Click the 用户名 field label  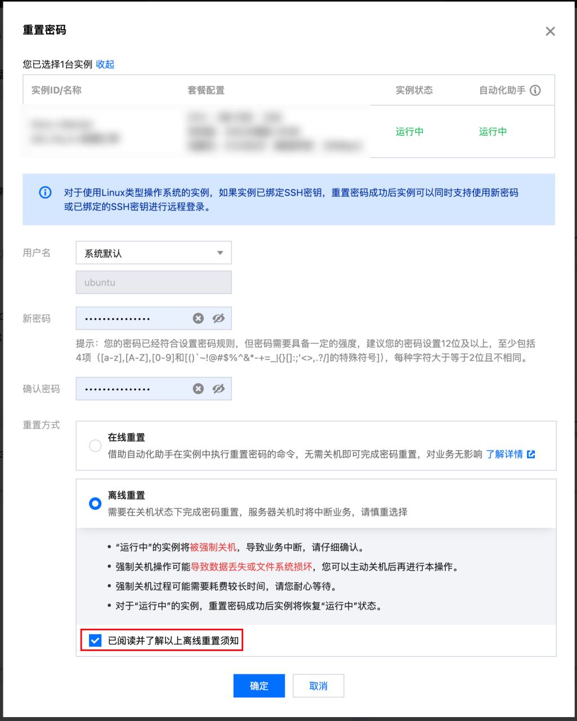tap(37, 253)
